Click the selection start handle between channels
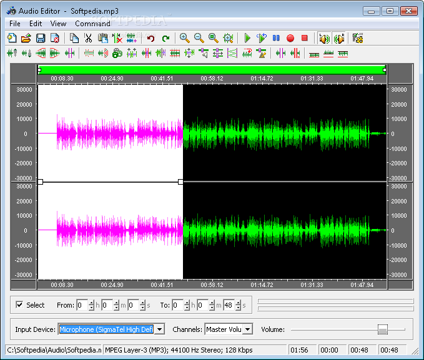 pos(41,182)
